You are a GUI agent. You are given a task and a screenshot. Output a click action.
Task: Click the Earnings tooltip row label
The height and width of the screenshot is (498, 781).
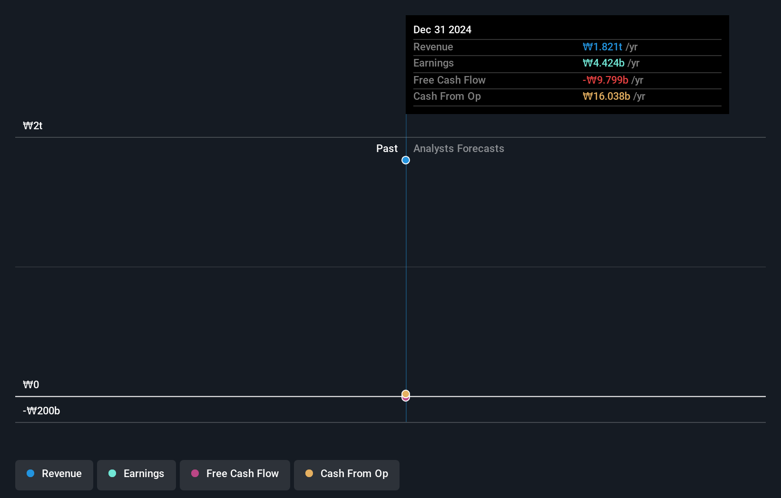[433, 63]
